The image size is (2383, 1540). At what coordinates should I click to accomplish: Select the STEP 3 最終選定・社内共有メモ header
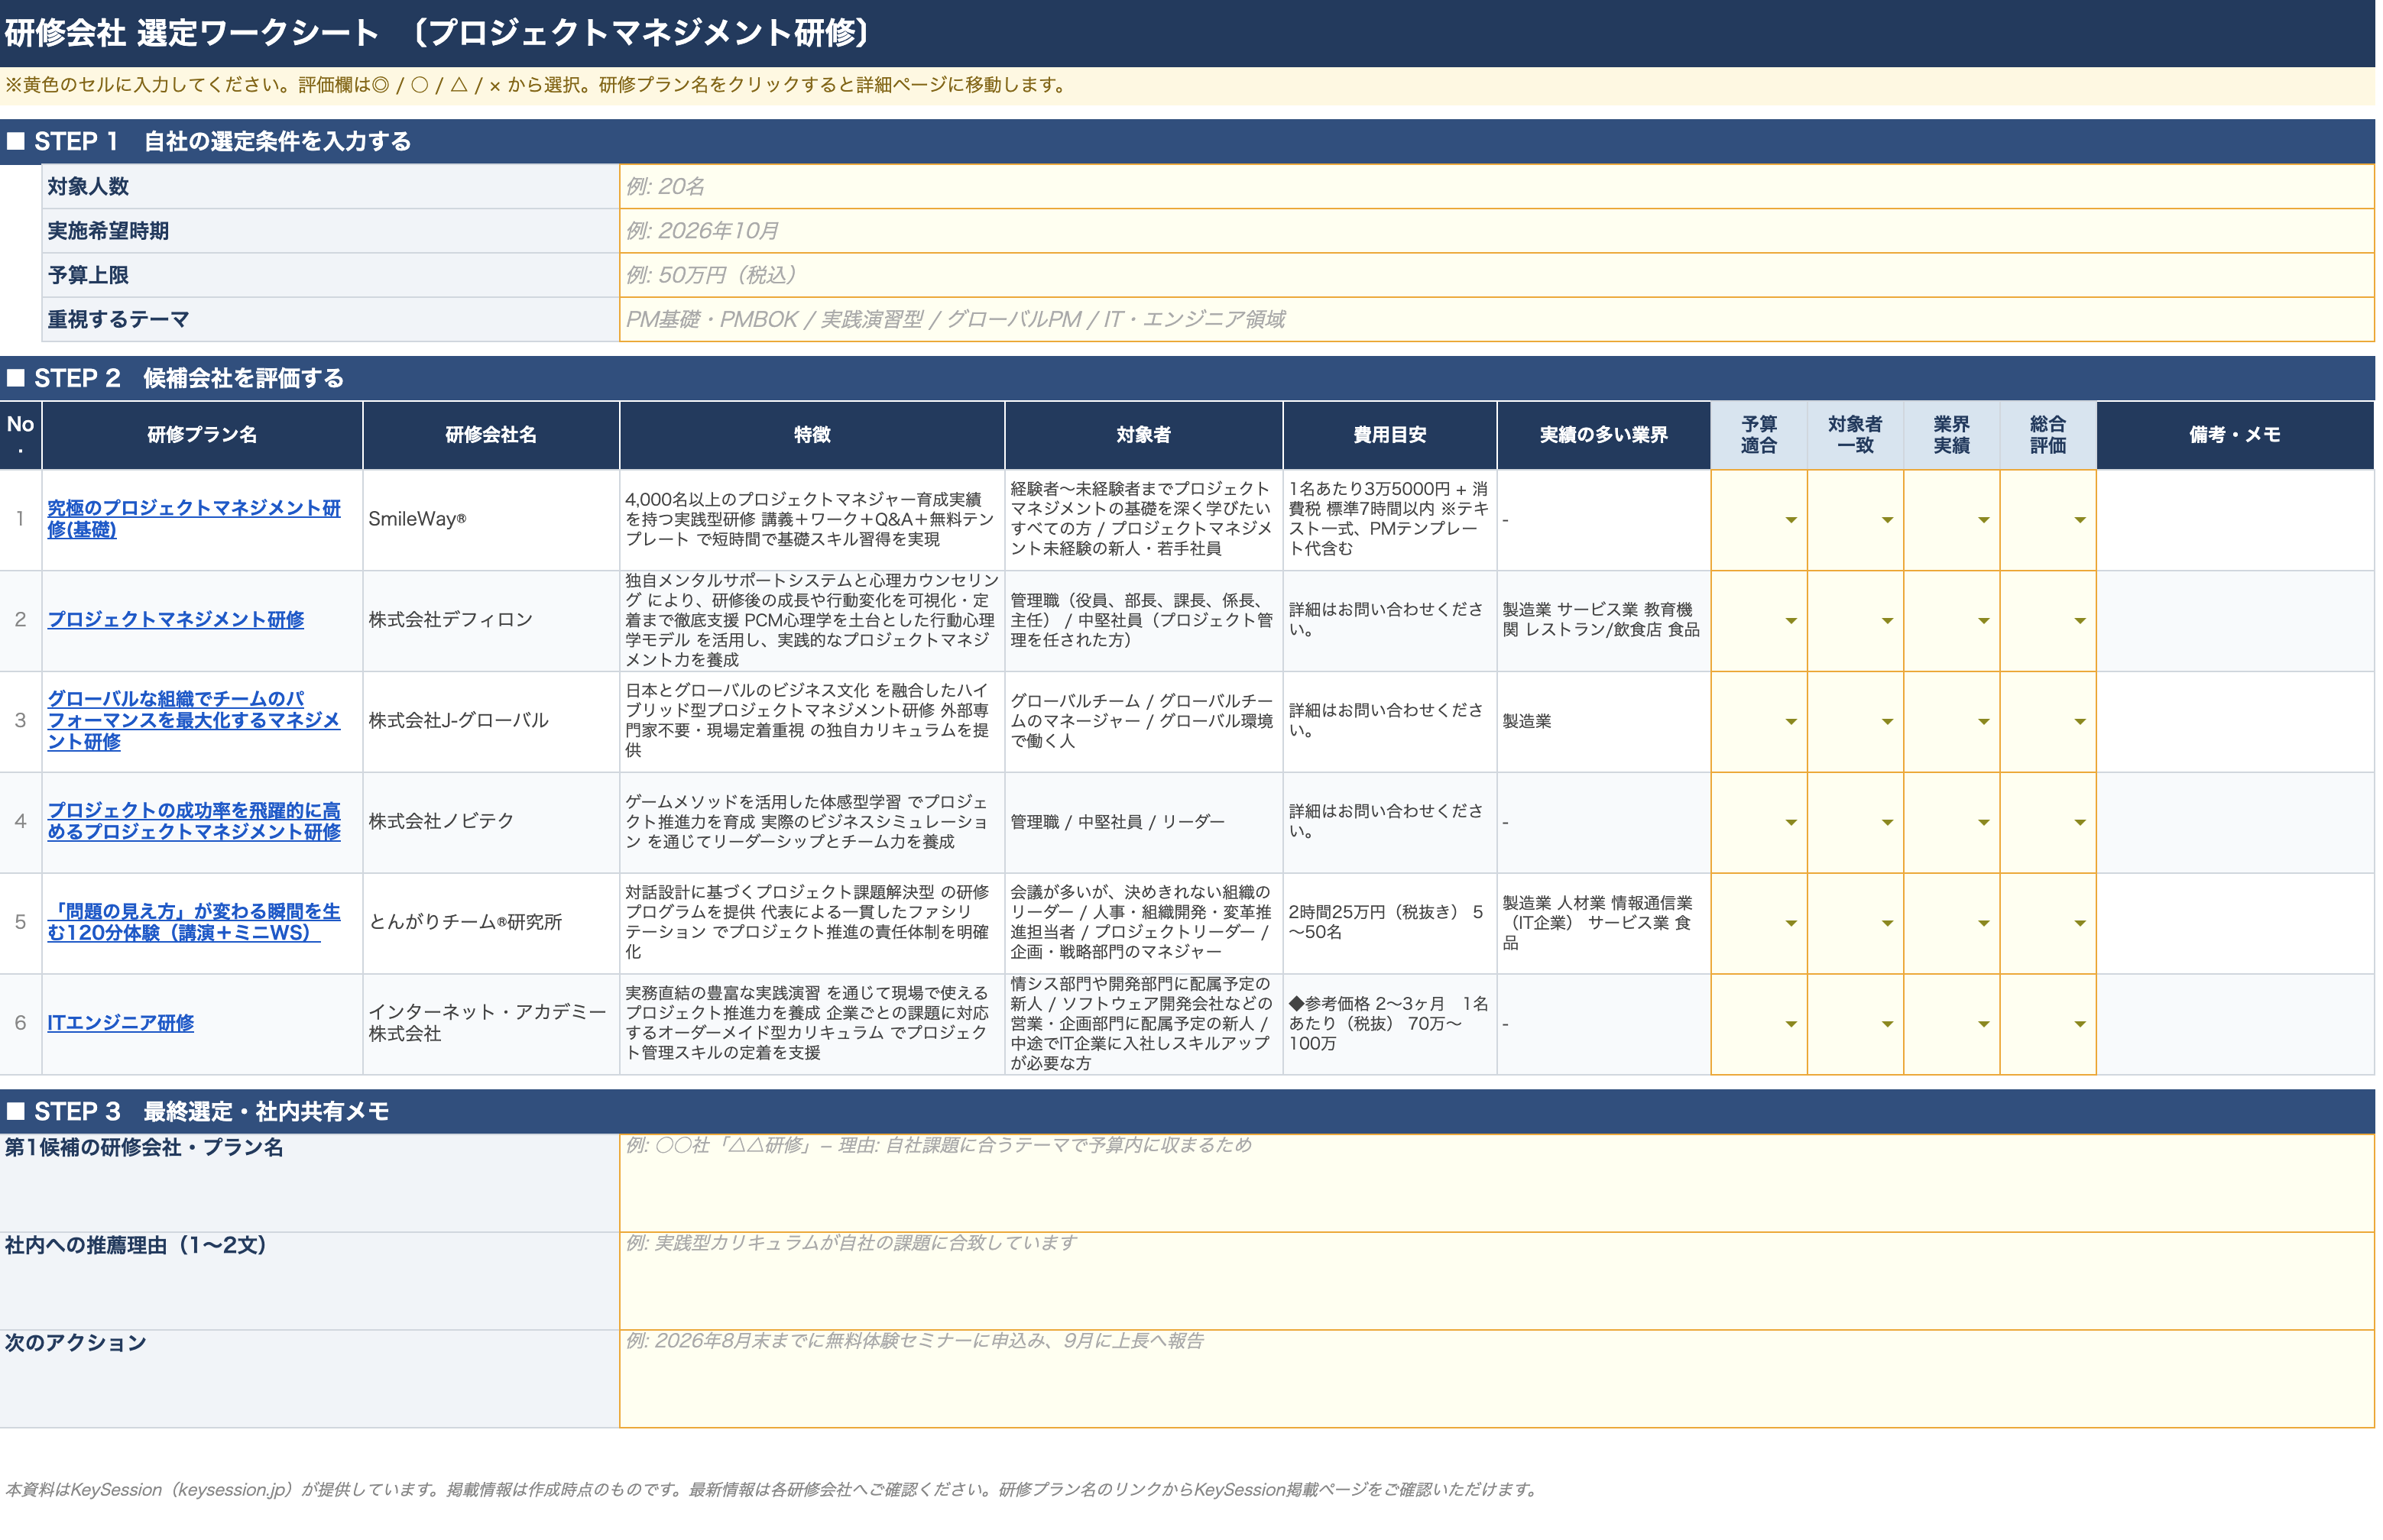(1188, 1112)
